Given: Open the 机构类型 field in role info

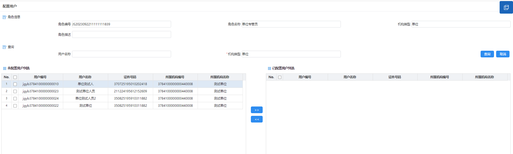Looking at the screenshot, I should [x=461, y=24].
